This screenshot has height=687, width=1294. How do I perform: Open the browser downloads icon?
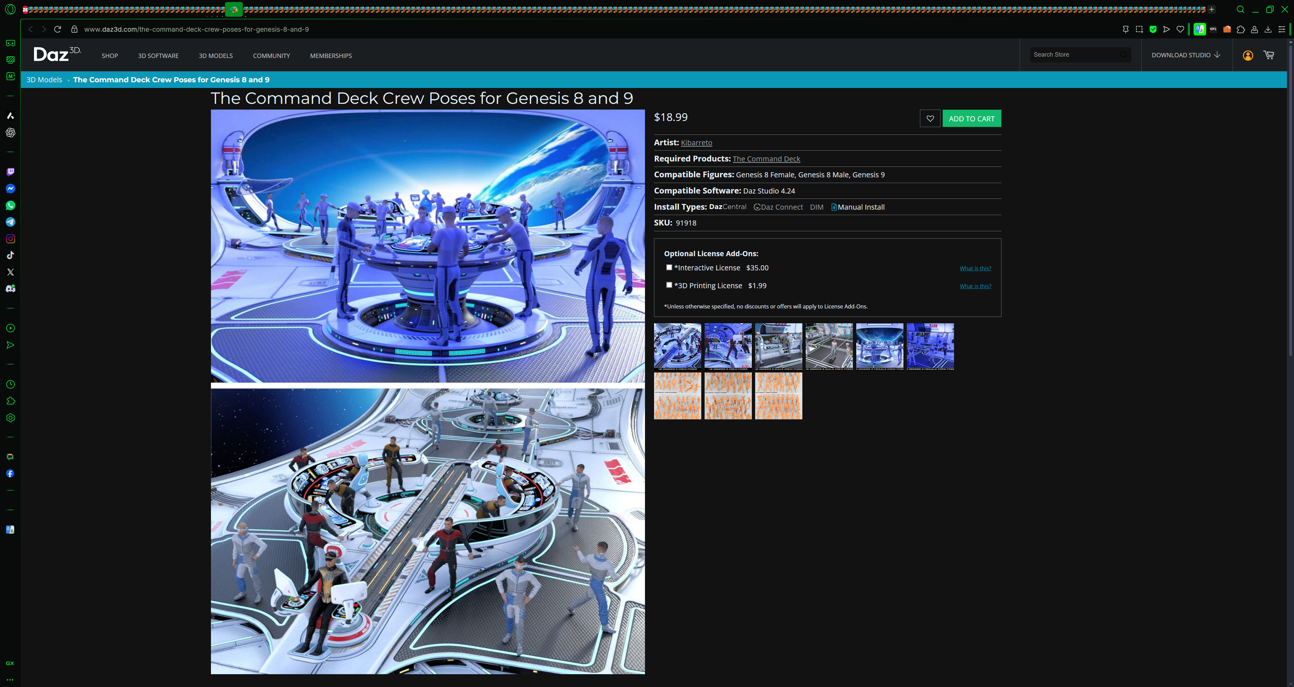tap(1268, 29)
